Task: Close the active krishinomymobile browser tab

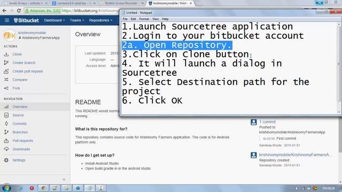Action: click(191, 3)
